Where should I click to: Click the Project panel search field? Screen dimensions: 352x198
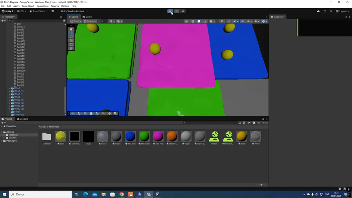210,123
